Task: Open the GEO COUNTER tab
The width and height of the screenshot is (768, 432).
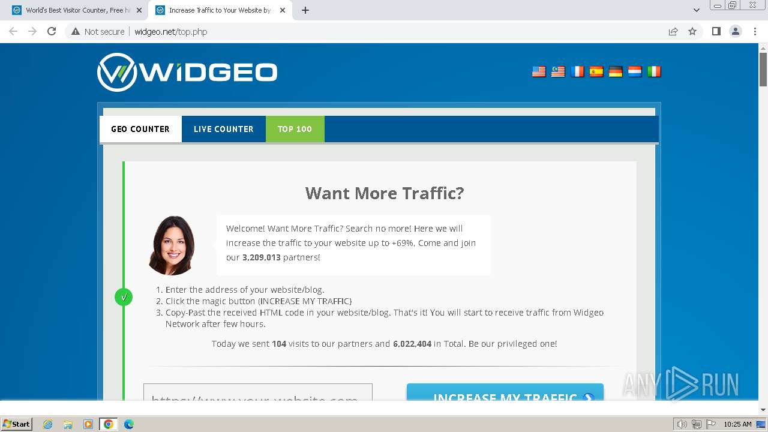Action: click(140, 129)
